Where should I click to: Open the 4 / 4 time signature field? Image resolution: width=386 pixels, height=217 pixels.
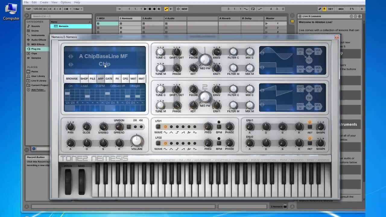[58, 9]
